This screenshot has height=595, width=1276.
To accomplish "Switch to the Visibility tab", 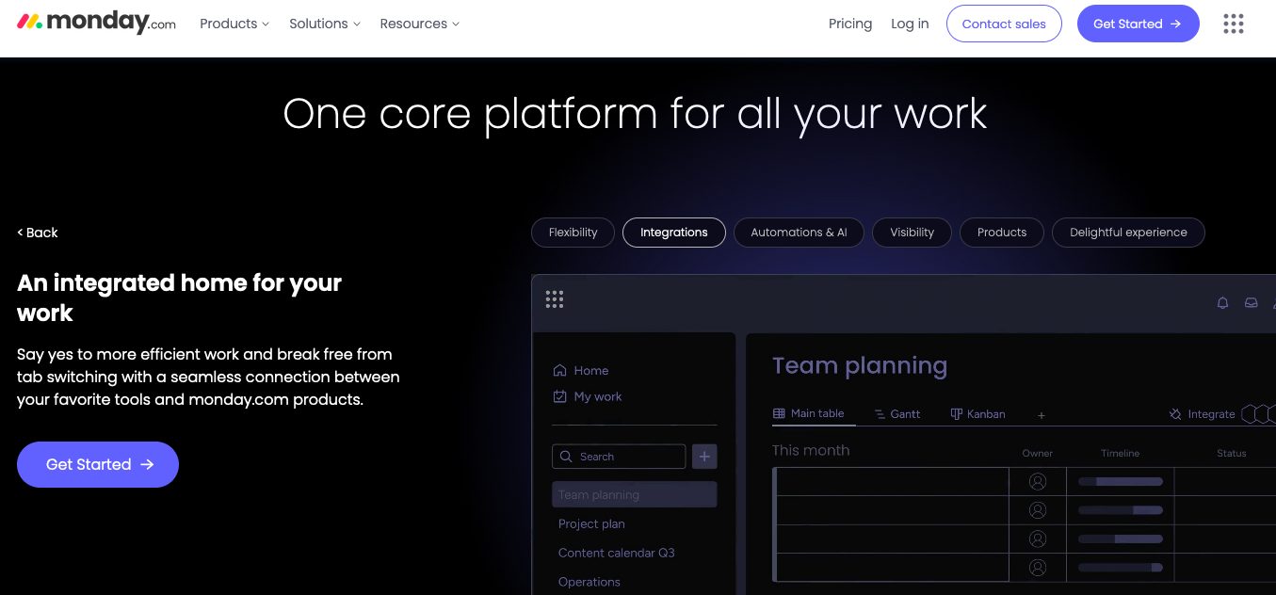I will pyautogui.click(x=913, y=233).
